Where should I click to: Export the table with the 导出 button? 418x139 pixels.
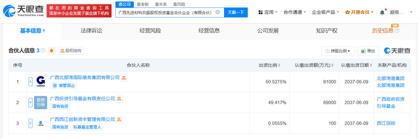(368, 51)
